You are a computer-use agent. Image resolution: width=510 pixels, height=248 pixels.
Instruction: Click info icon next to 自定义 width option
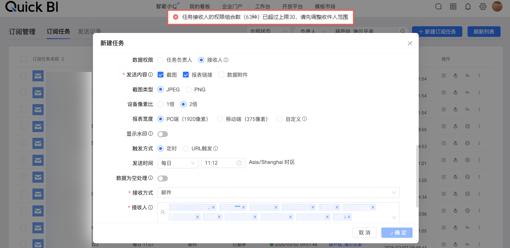(x=304, y=119)
